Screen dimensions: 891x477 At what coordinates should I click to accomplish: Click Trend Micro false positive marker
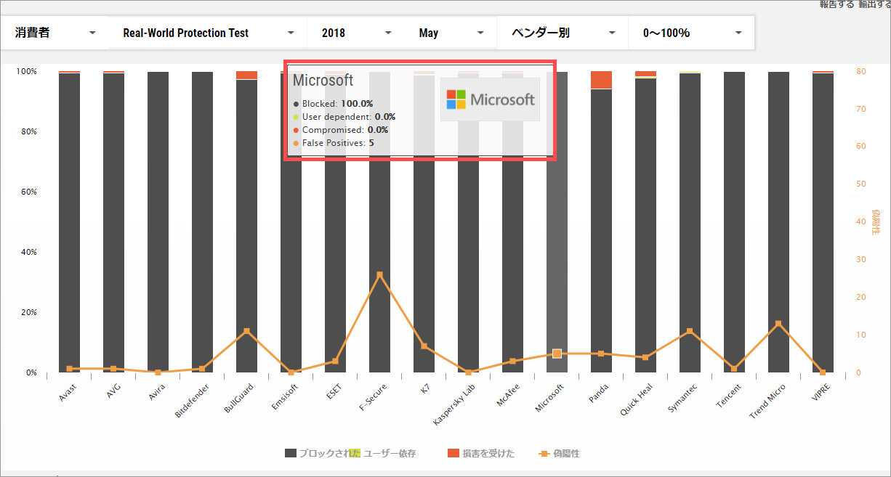pos(778,324)
